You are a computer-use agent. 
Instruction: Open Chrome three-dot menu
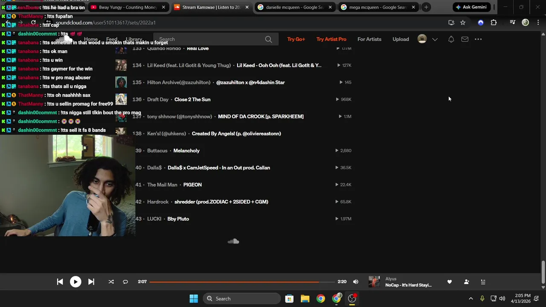coord(538,23)
